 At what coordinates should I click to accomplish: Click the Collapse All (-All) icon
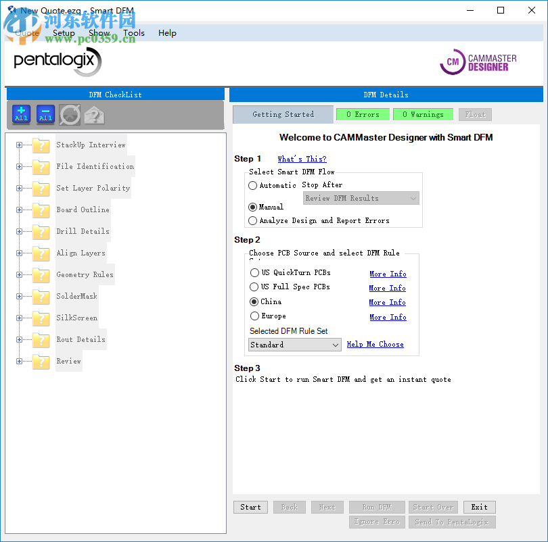click(x=45, y=115)
